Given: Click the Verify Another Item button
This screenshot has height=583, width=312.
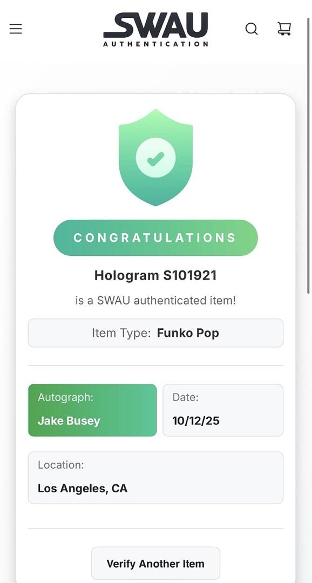Looking at the screenshot, I should pyautogui.click(x=155, y=563).
